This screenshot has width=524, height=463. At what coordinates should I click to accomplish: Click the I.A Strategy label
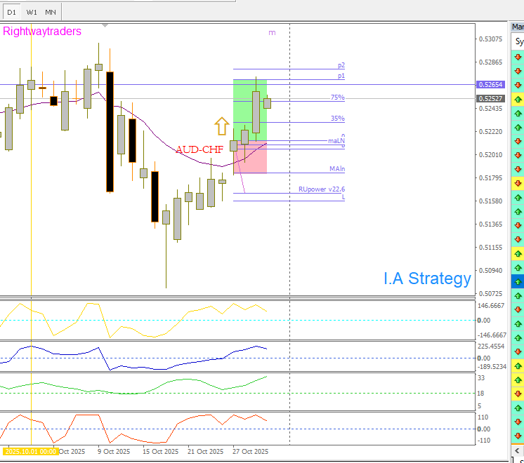coord(427,279)
